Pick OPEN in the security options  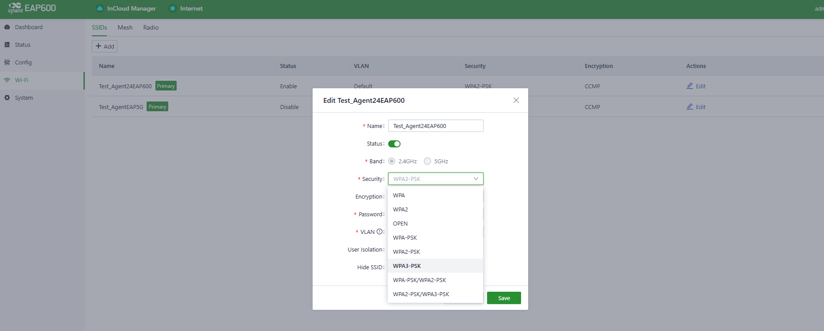click(x=400, y=224)
